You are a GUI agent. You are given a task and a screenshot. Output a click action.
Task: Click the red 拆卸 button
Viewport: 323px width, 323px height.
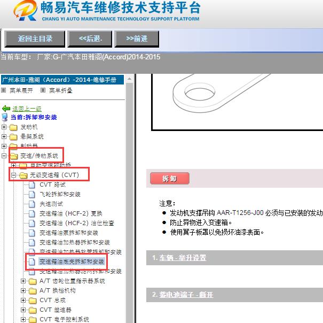pyautogui.click(x=170, y=179)
